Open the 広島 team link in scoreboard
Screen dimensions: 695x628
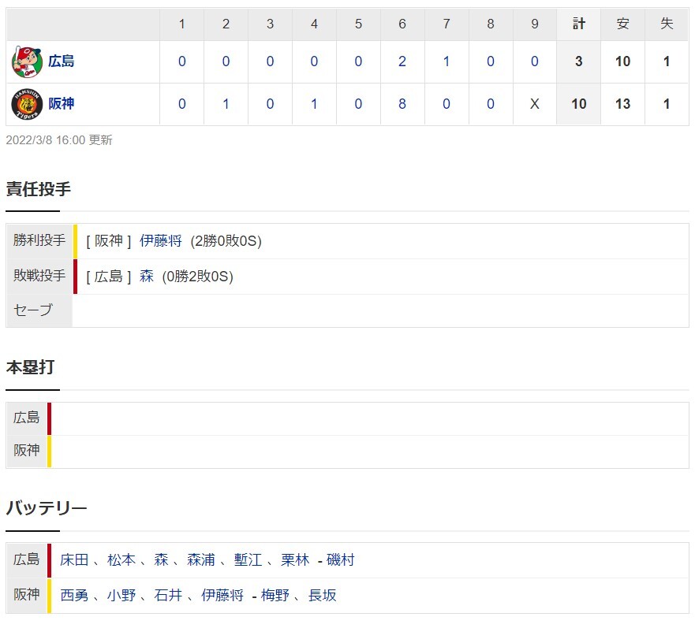click(x=62, y=61)
